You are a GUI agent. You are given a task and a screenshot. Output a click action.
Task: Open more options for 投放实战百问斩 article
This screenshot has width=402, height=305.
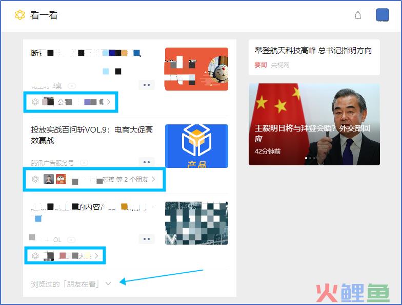(x=147, y=162)
